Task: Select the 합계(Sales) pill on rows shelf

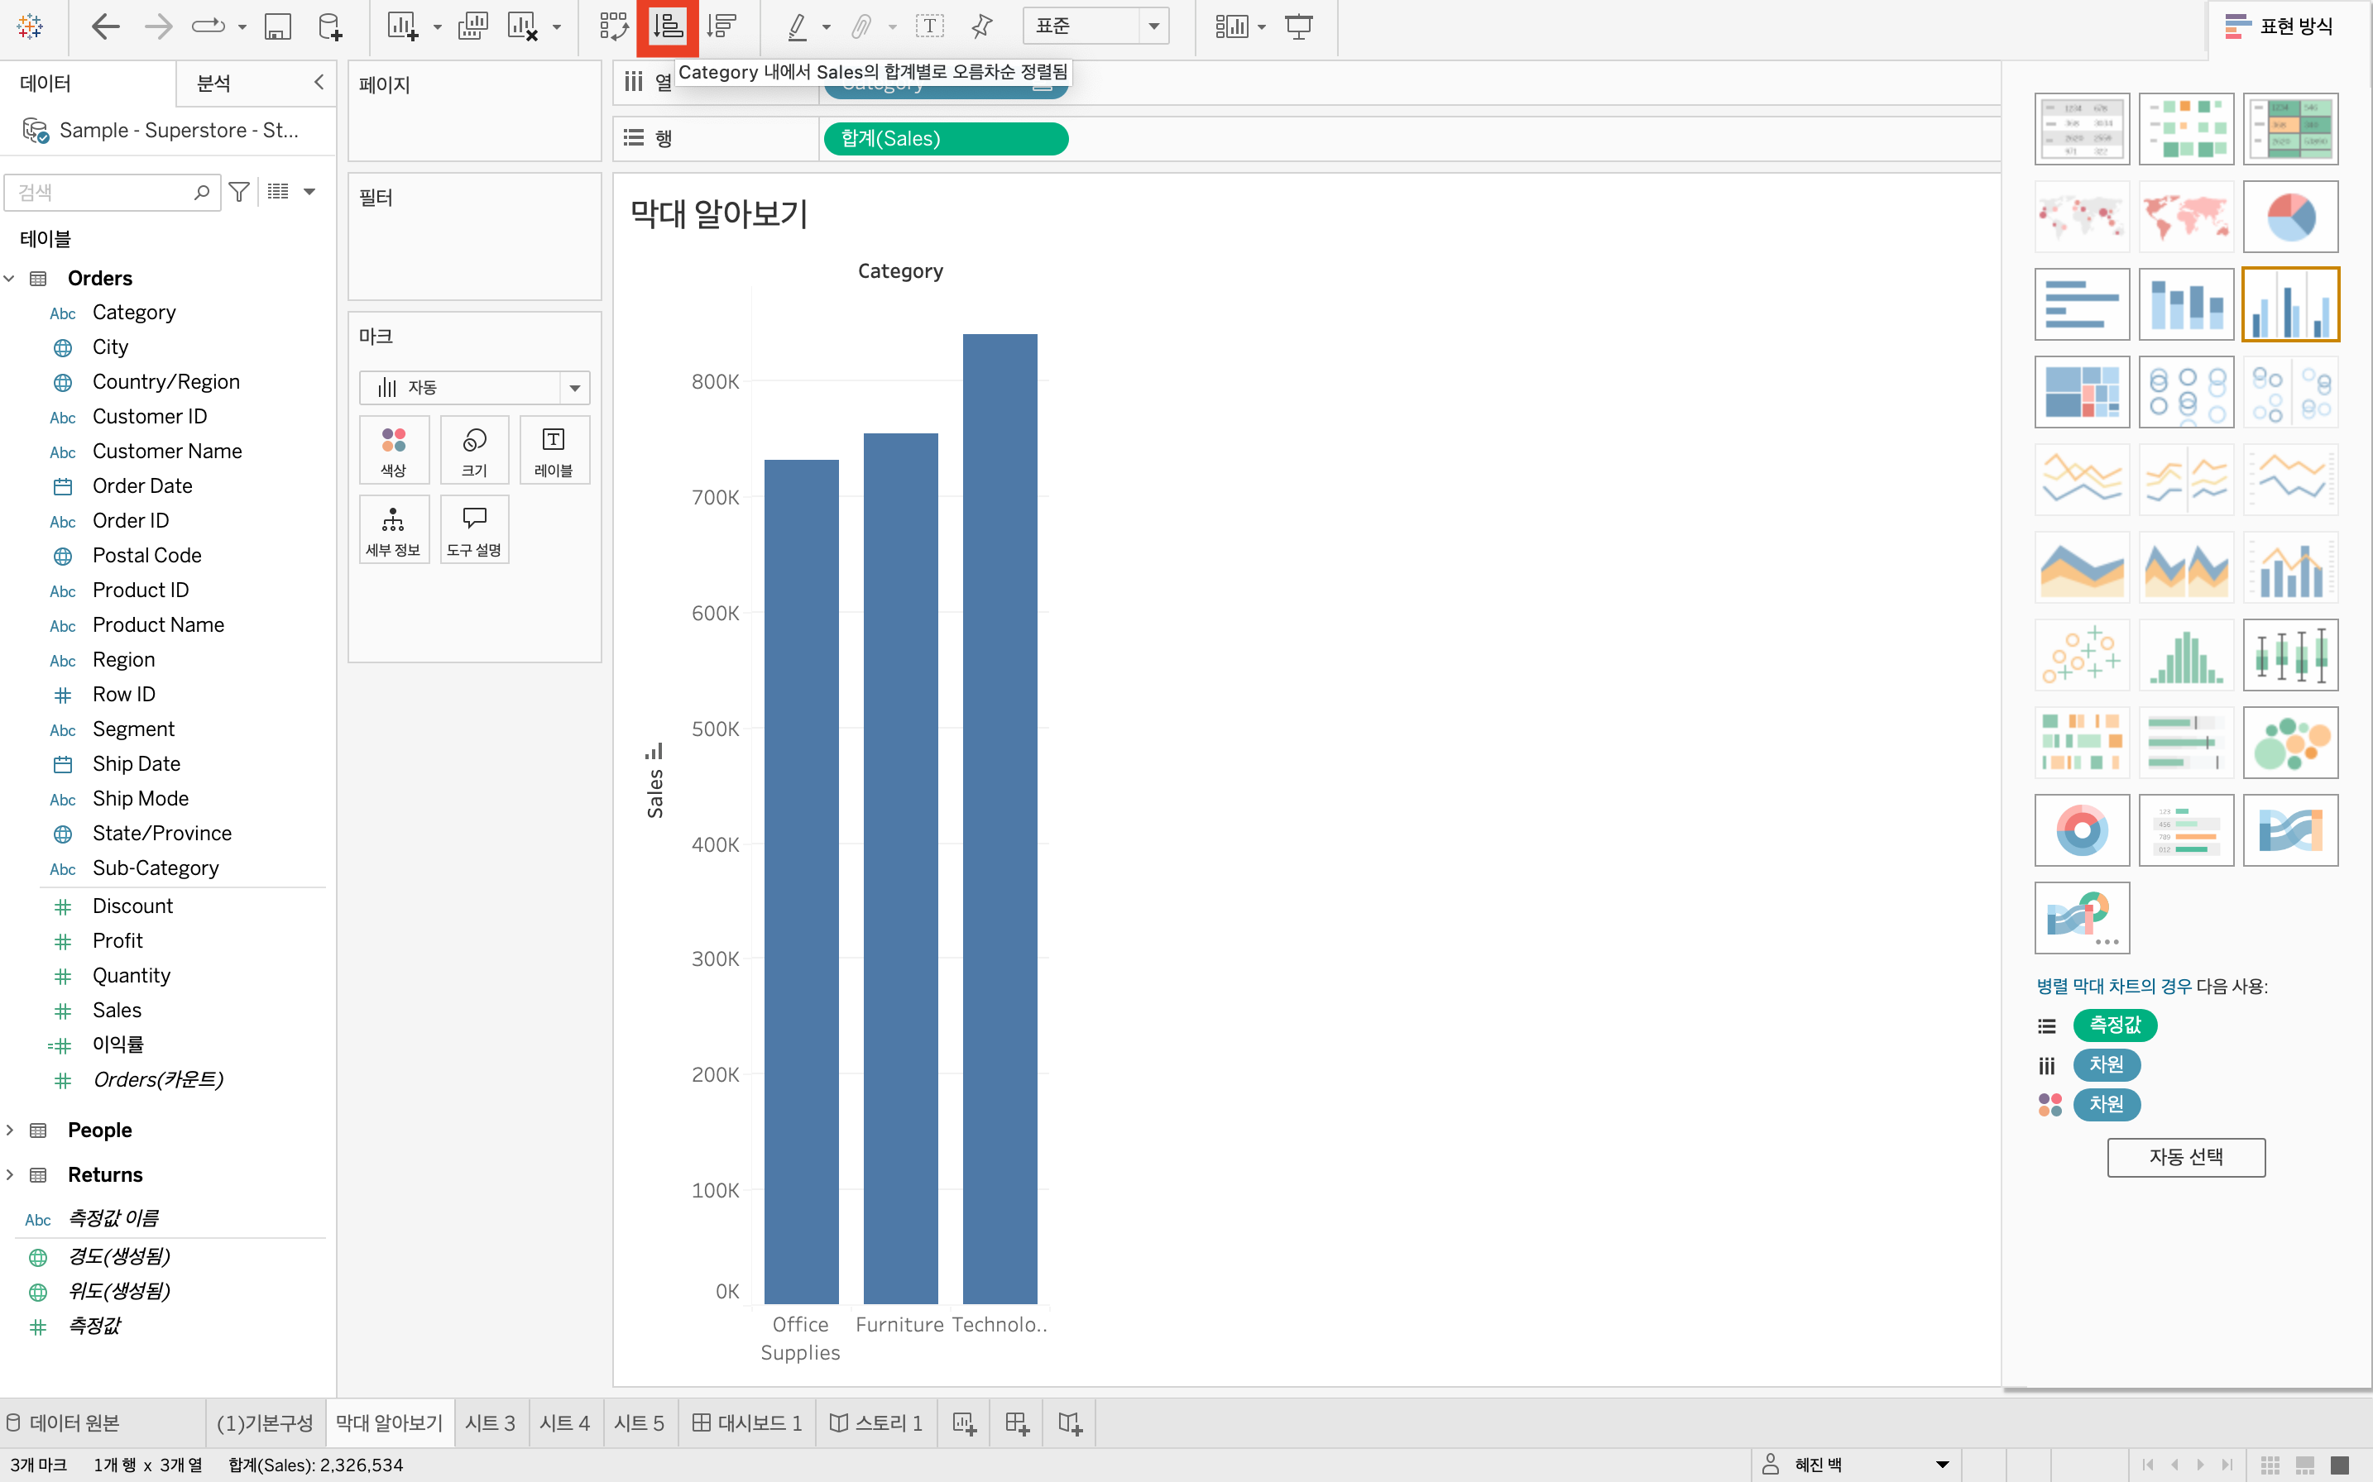Action: pos(945,138)
